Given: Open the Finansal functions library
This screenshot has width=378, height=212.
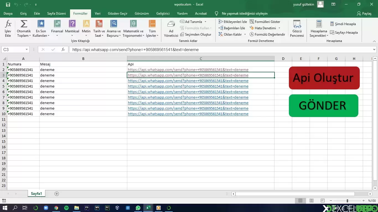Looking at the screenshot, I should click(x=57, y=28).
